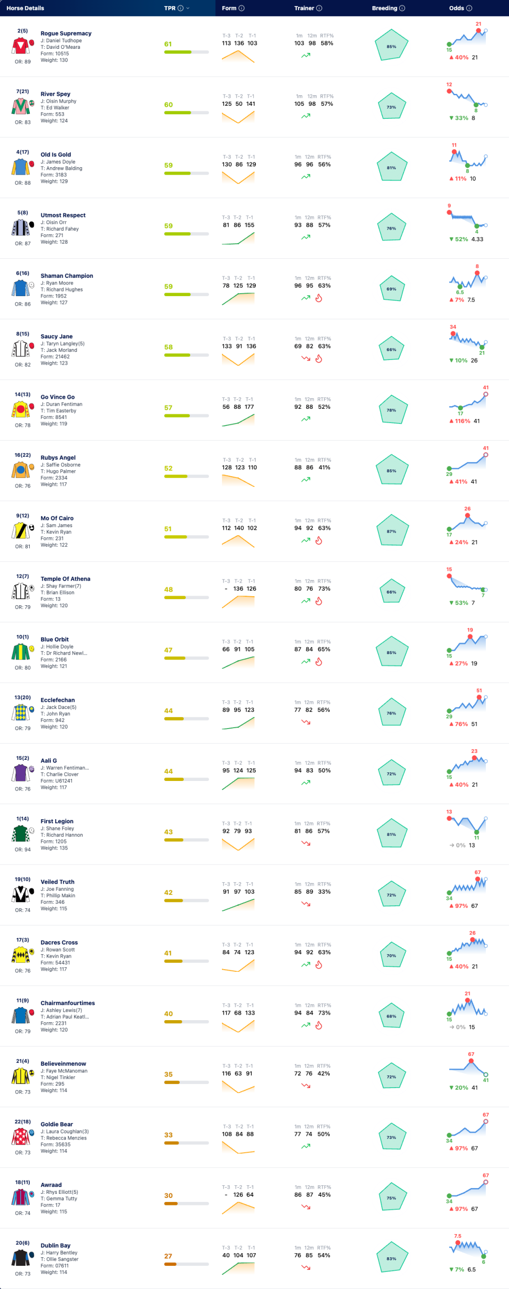Open the Old Is Gold horse link
This screenshot has height=1289, width=509.
pos(56,155)
